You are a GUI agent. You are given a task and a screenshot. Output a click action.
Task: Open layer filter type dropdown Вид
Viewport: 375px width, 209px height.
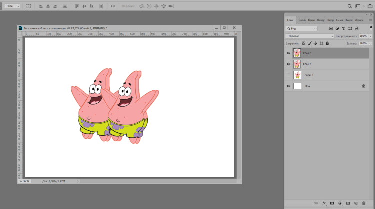302,28
